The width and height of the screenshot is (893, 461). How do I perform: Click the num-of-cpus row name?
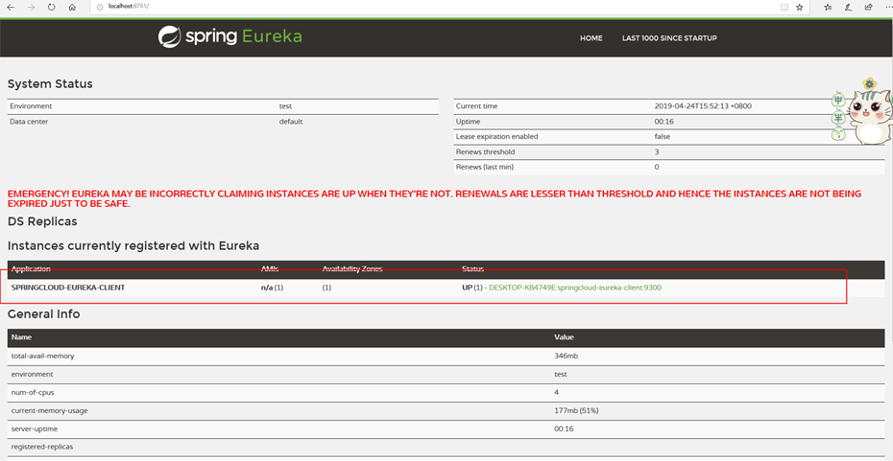point(33,392)
